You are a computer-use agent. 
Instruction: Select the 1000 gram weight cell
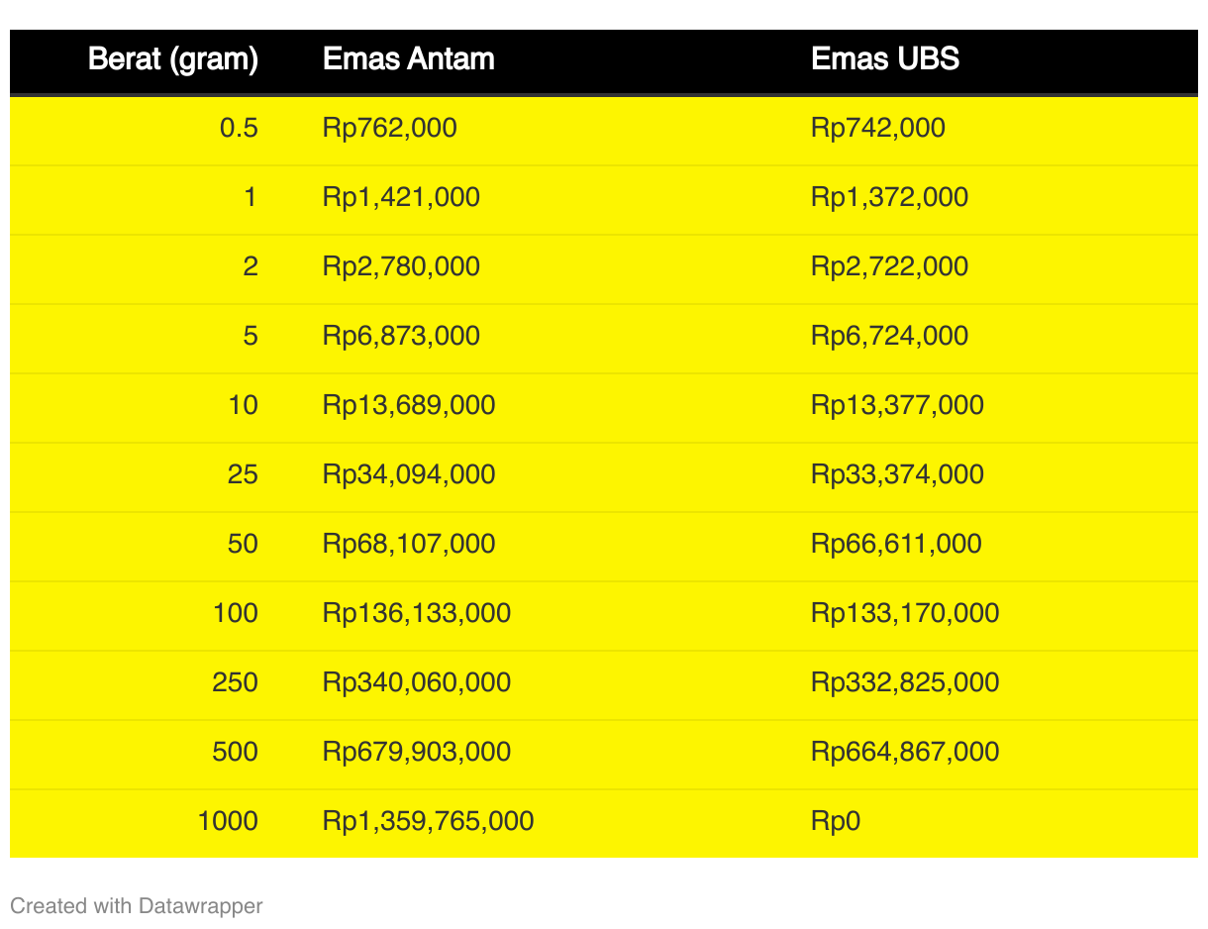pos(228,821)
